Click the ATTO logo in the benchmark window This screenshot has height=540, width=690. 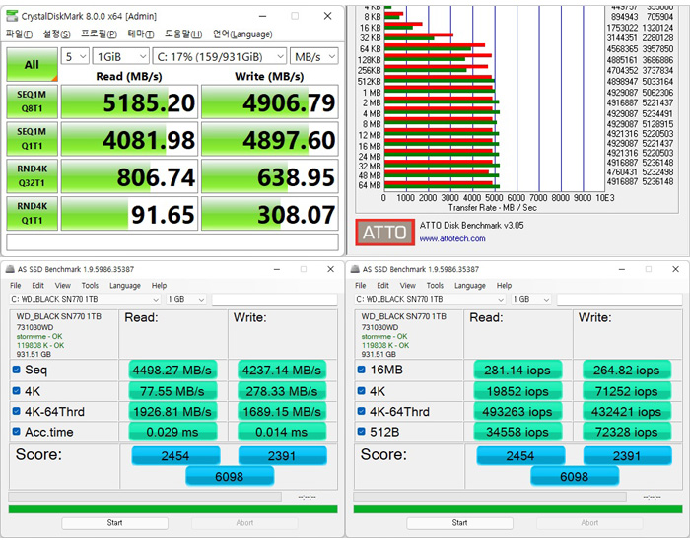click(x=385, y=233)
